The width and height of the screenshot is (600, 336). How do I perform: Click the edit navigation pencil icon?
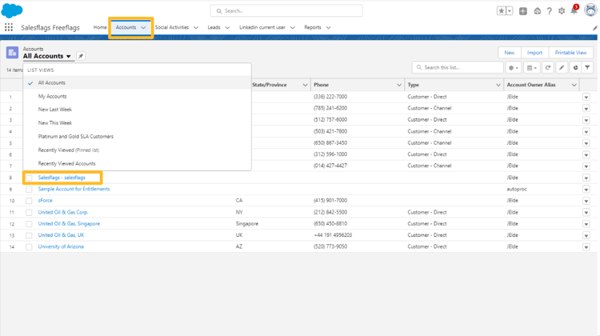594,27
